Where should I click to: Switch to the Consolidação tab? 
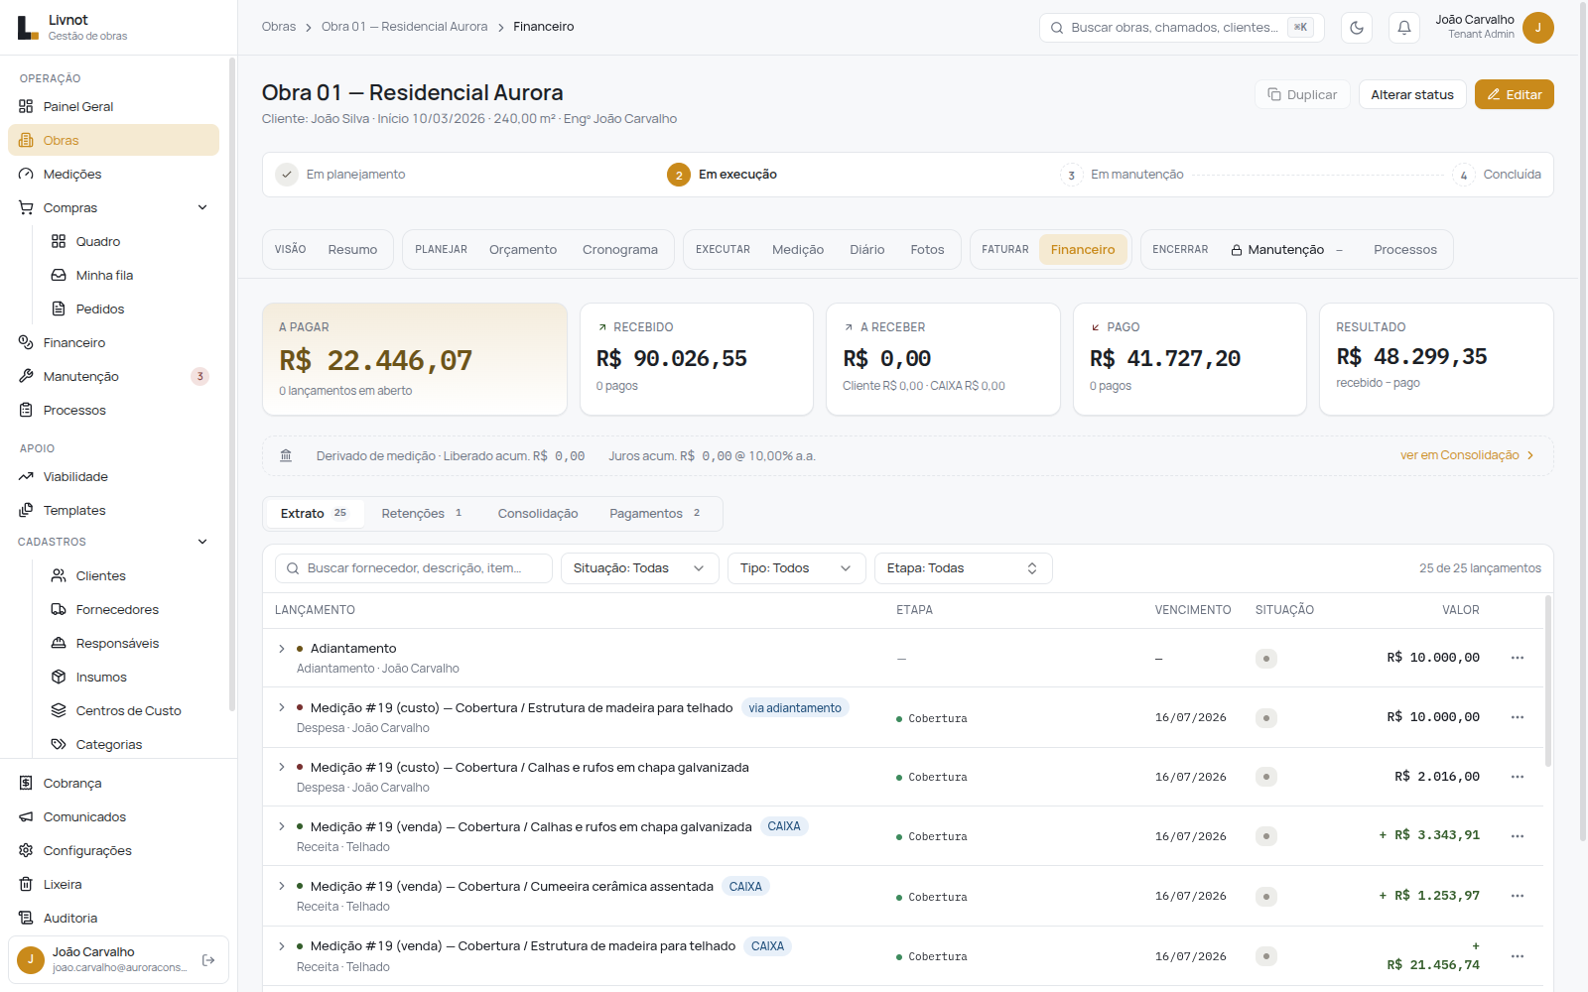coord(538,513)
